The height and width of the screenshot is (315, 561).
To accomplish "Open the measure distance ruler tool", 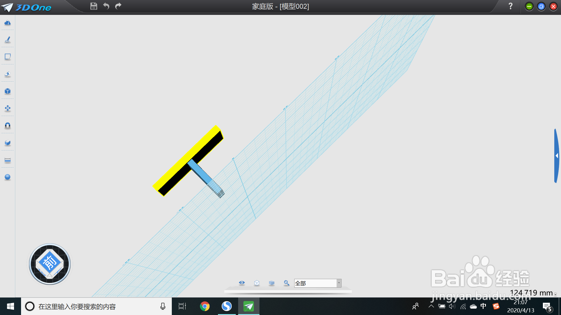I will coord(8,160).
